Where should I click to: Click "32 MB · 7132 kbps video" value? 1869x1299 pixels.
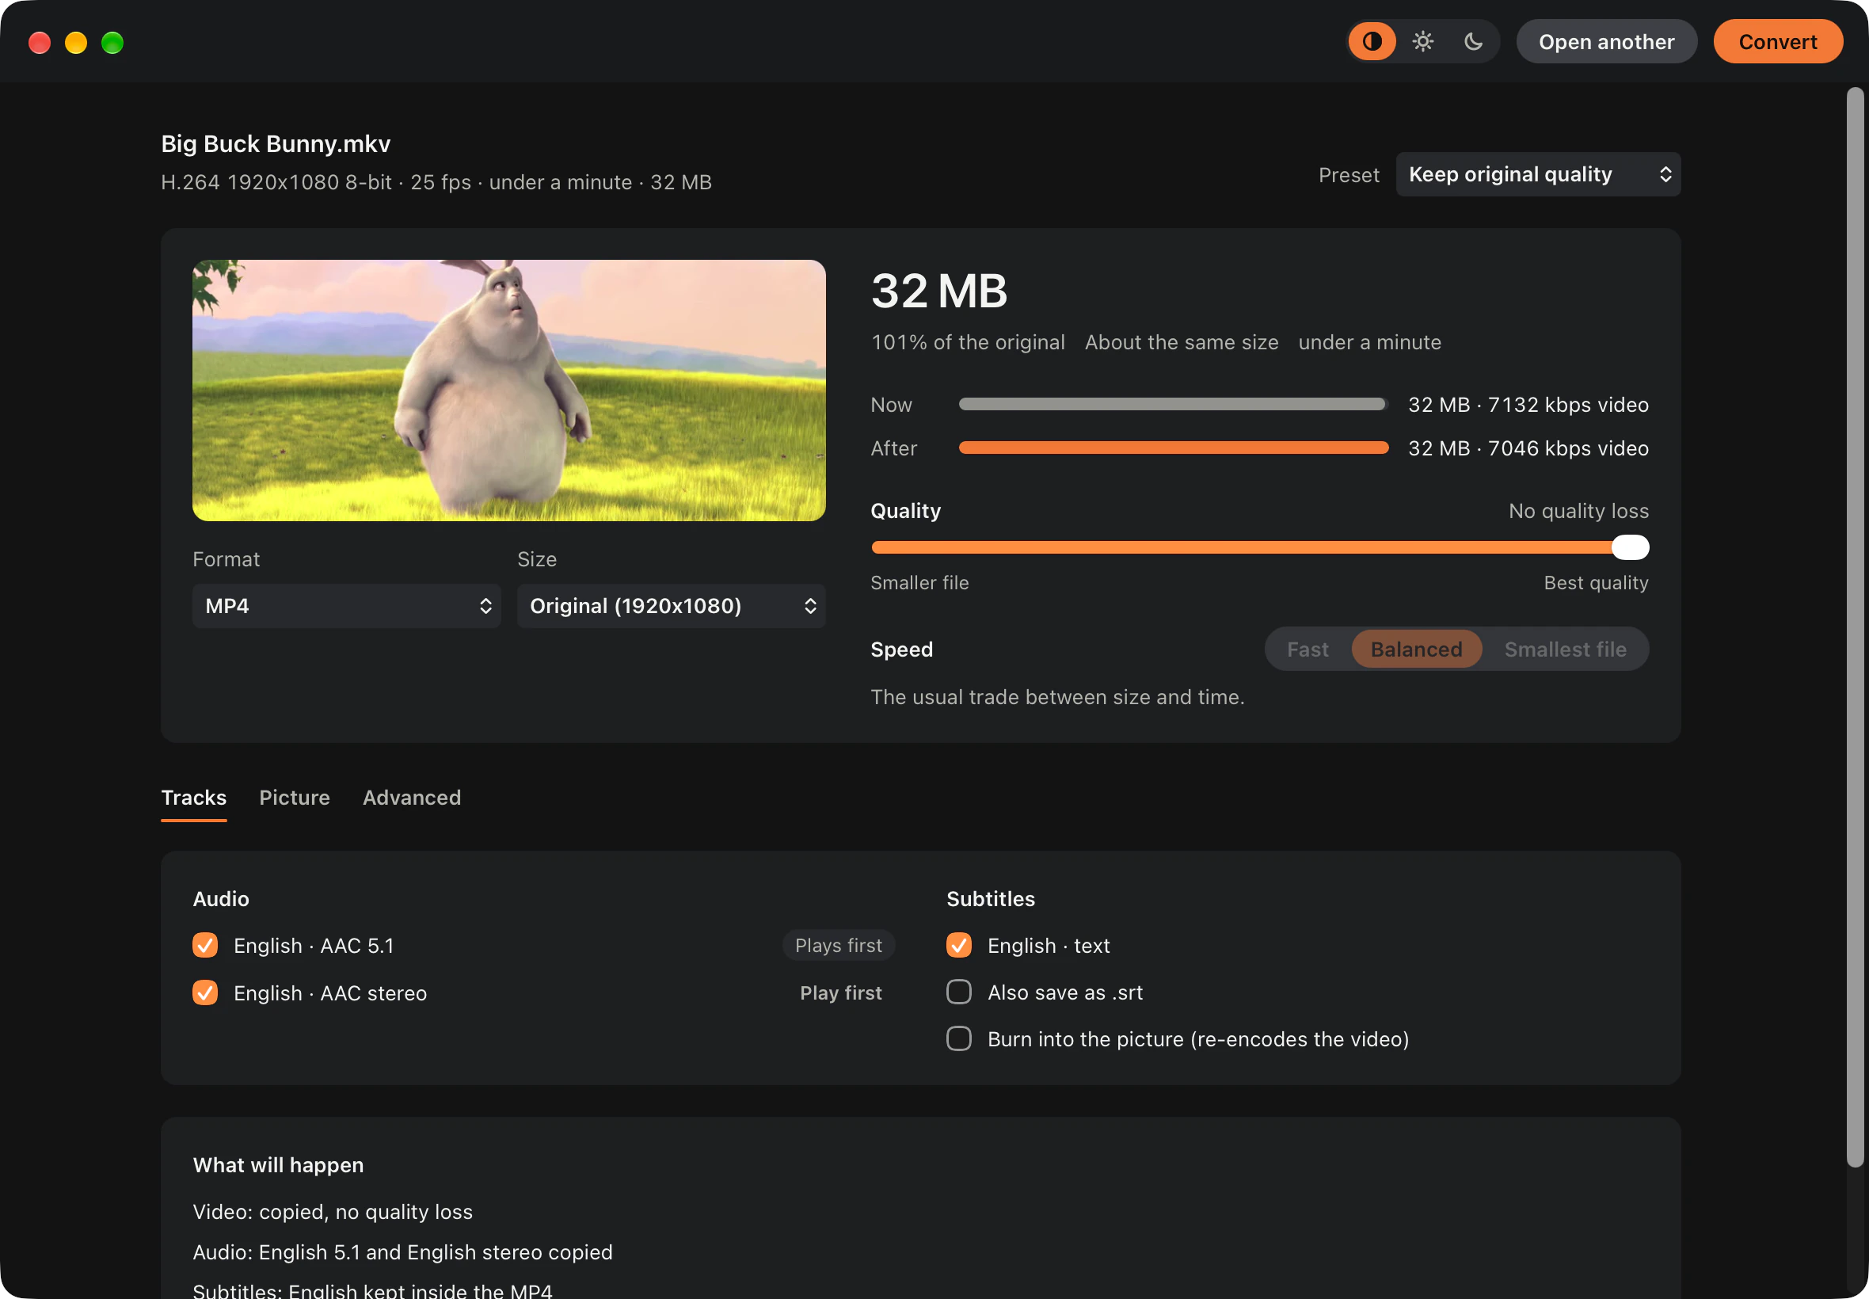[1528, 405]
